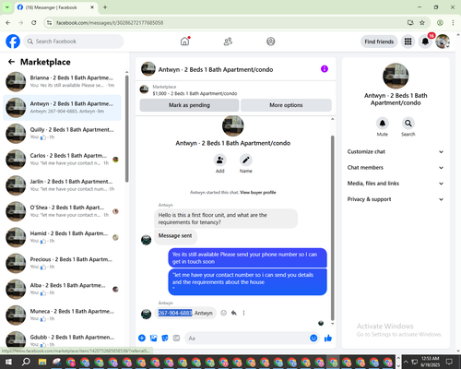This screenshot has width=461, height=369.
Task: Open the account profile picture menu
Action: tap(443, 42)
